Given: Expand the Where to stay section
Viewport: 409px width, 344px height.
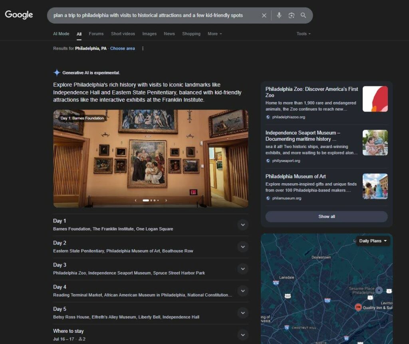Looking at the screenshot, I should (x=242, y=335).
